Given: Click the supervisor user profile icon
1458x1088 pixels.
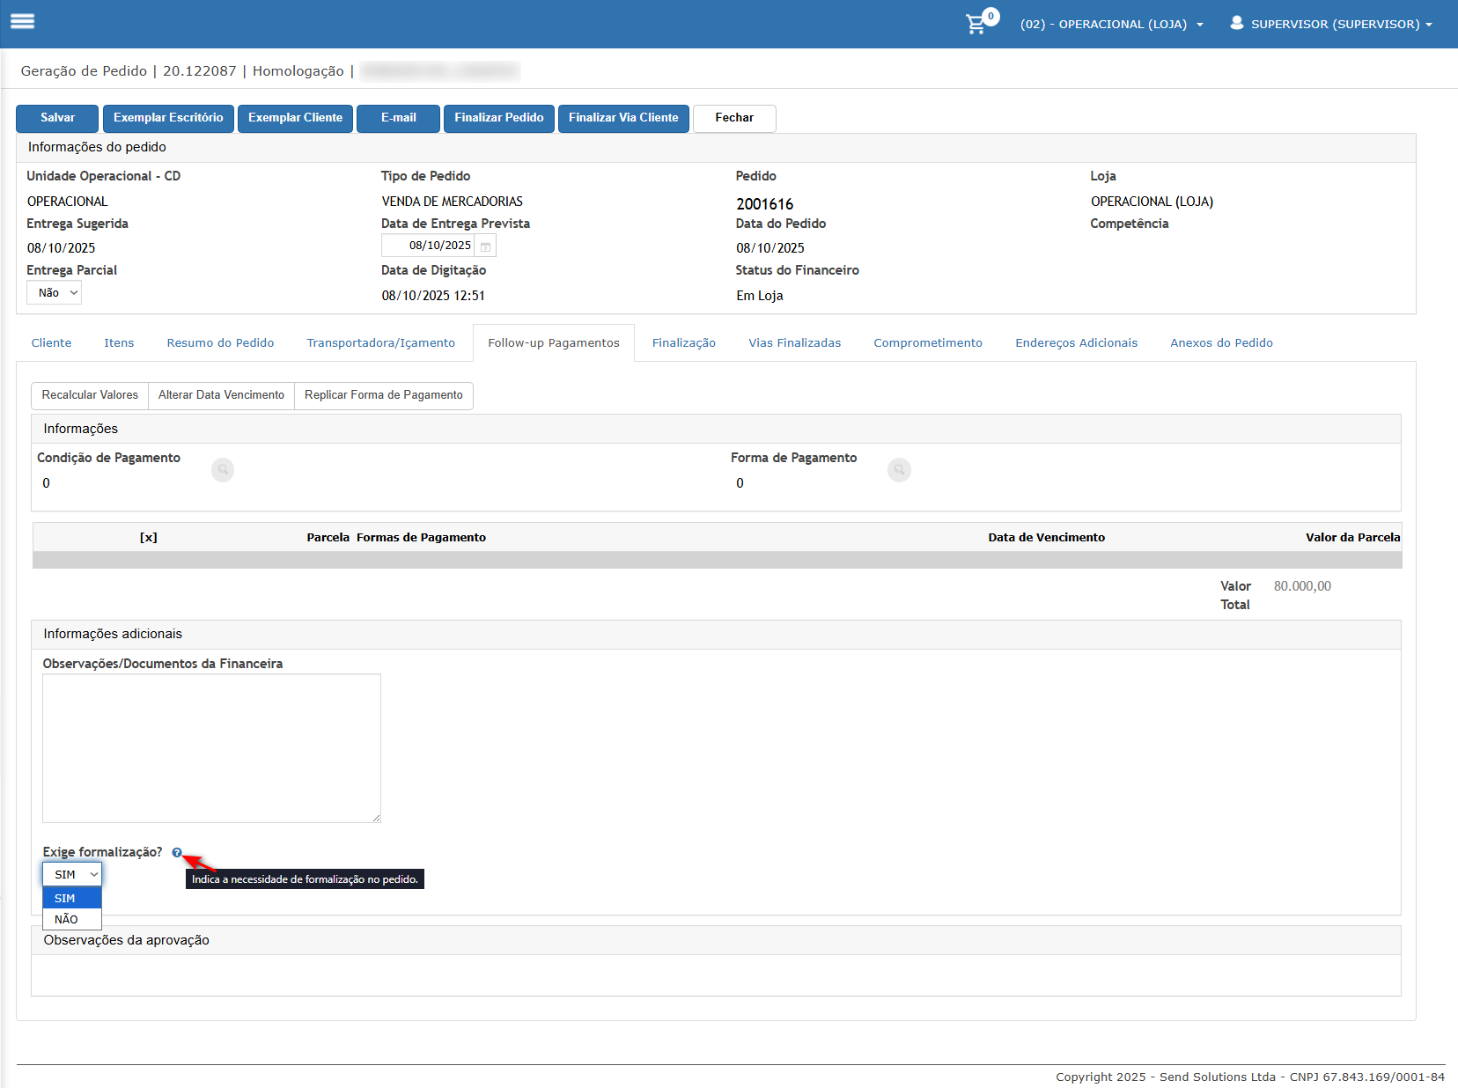Looking at the screenshot, I should coord(1237,23).
